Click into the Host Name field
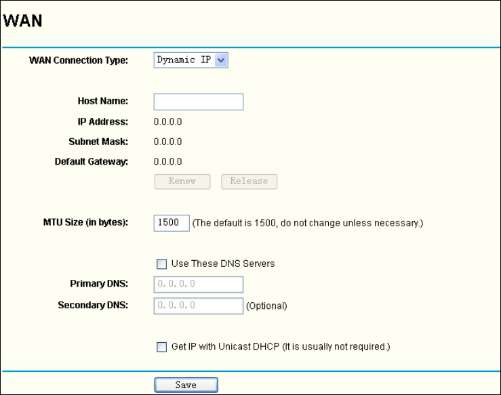 (x=199, y=102)
